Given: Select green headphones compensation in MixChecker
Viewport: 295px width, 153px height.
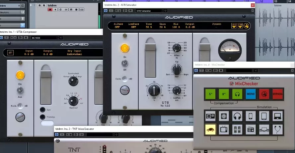Looking at the screenshot, I should point(237,94).
